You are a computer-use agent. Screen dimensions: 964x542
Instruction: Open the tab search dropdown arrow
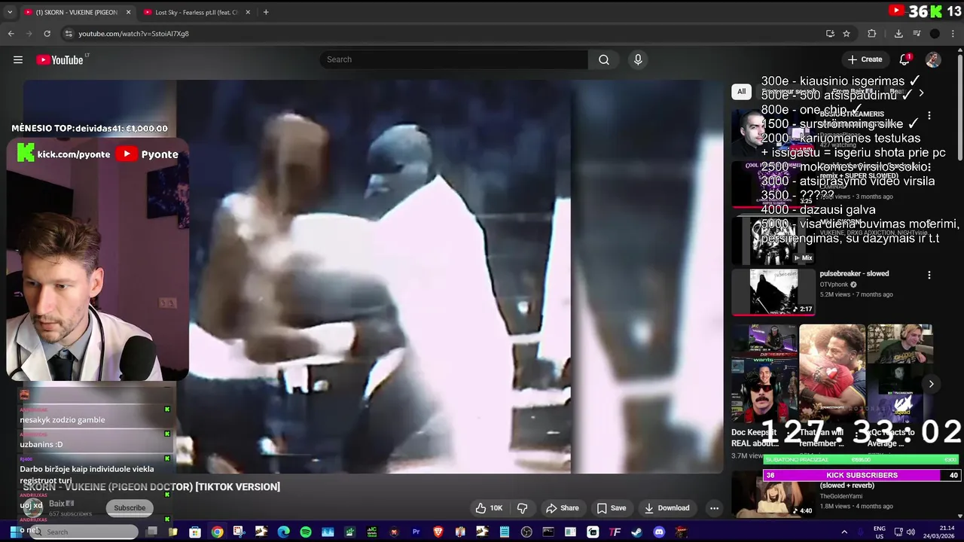pyautogui.click(x=10, y=12)
